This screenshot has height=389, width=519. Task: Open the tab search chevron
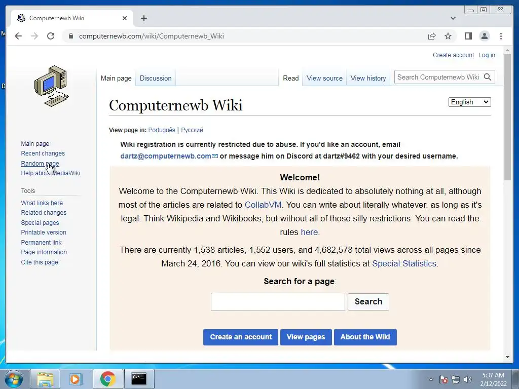pyautogui.click(x=453, y=18)
